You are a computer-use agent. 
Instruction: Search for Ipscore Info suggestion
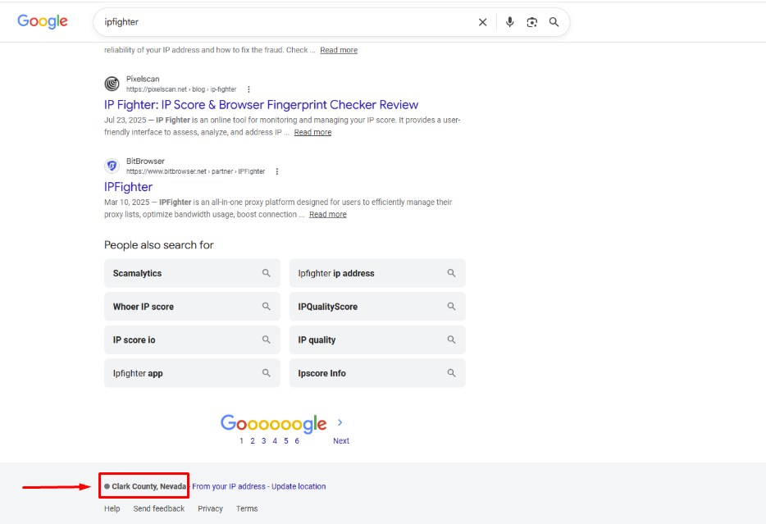point(377,372)
